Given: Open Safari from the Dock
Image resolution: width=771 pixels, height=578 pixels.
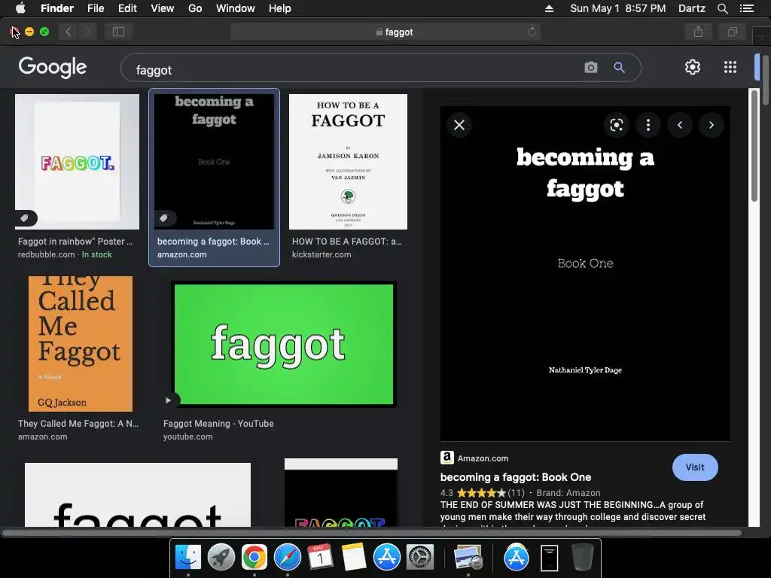Looking at the screenshot, I should [x=287, y=558].
